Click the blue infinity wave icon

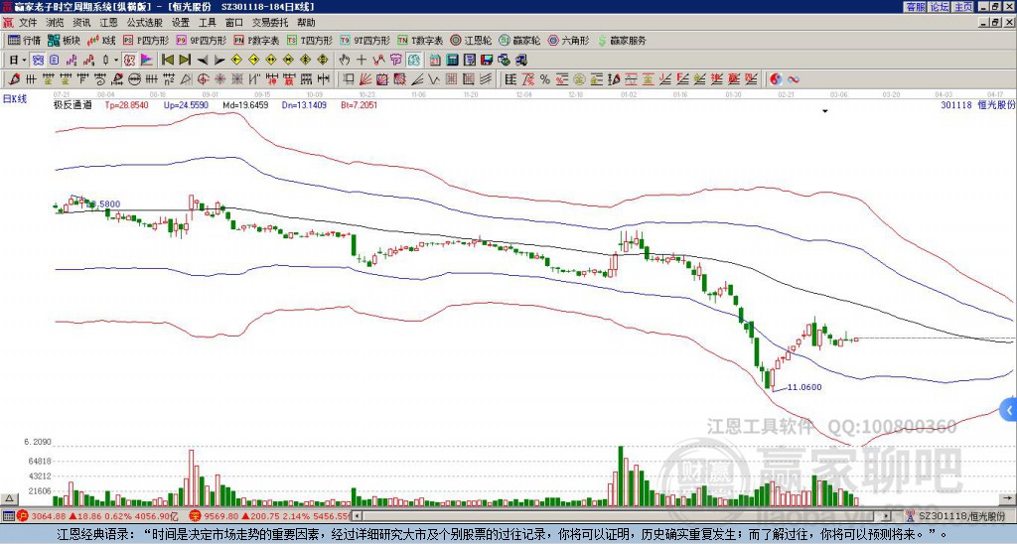(793, 79)
